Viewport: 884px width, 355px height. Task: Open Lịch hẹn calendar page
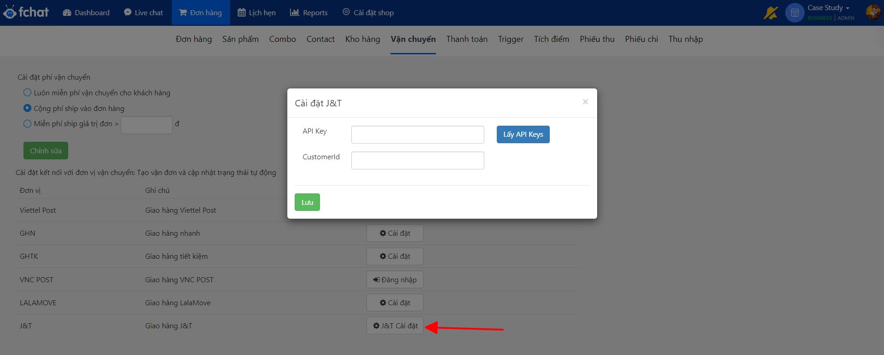(256, 12)
